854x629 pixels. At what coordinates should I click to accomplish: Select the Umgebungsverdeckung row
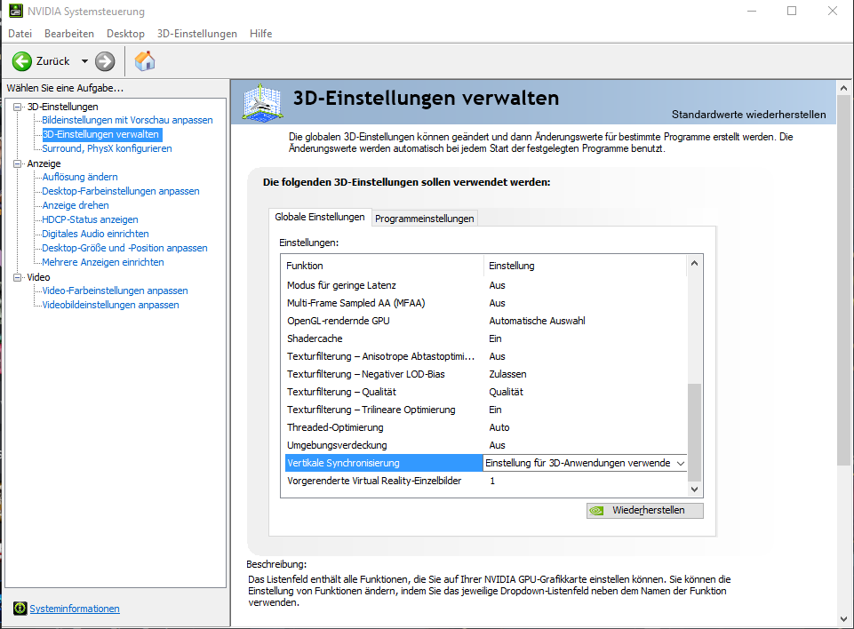pyautogui.click(x=485, y=445)
